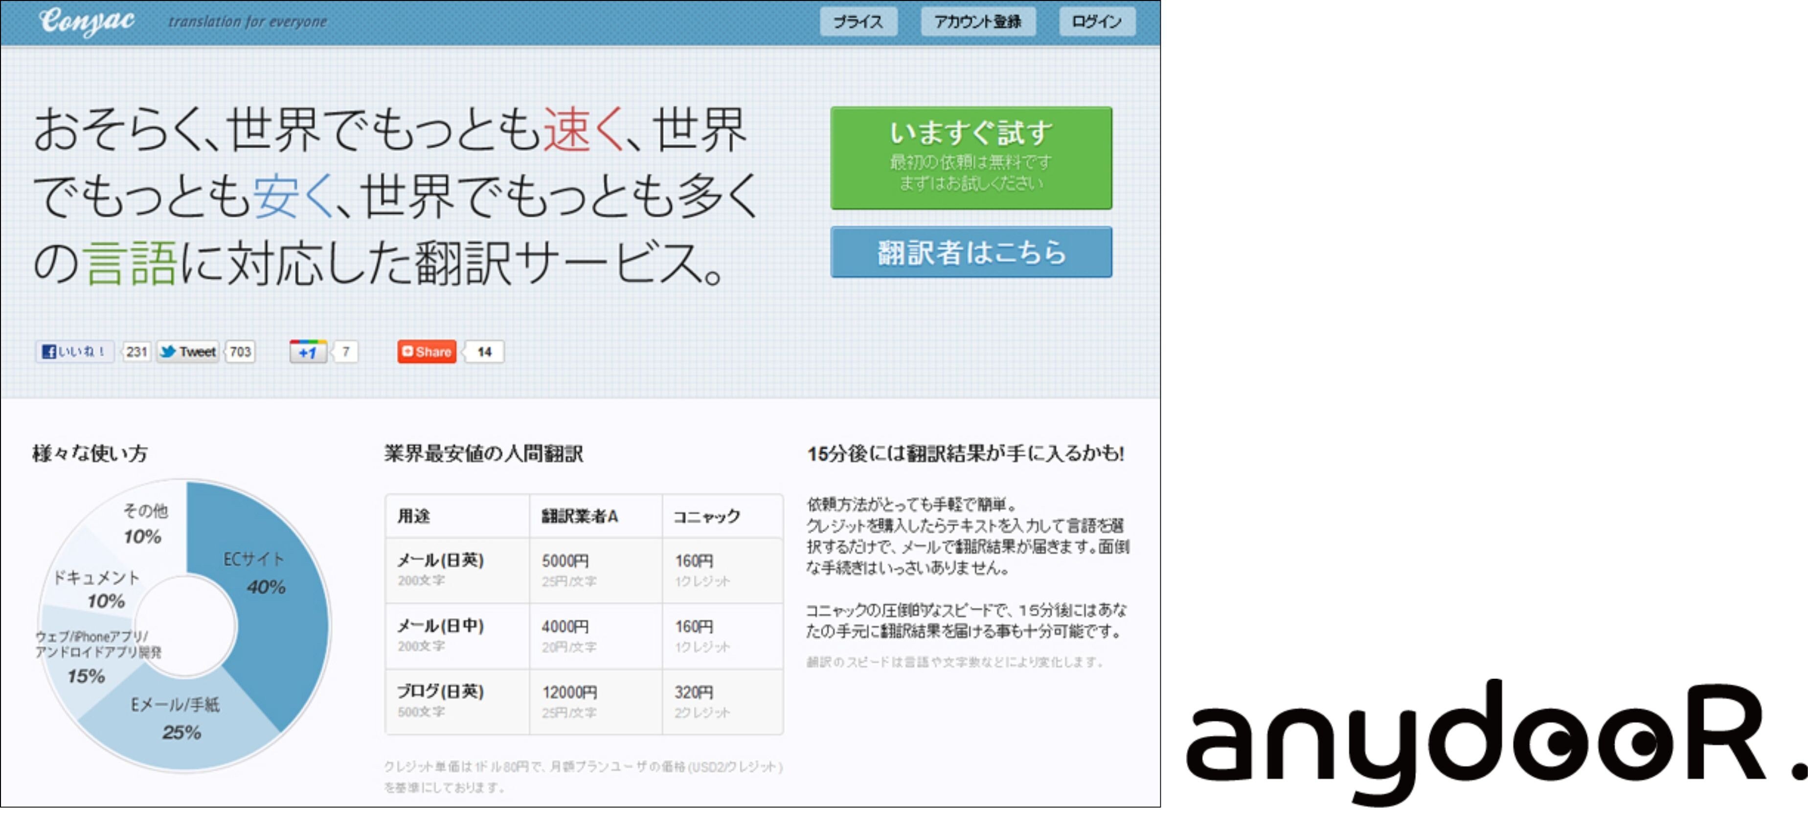Click the ブログ(日英) row label

tap(440, 691)
